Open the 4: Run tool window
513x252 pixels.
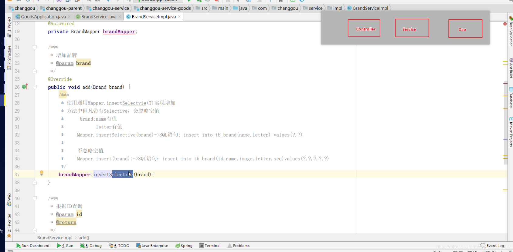point(65,246)
